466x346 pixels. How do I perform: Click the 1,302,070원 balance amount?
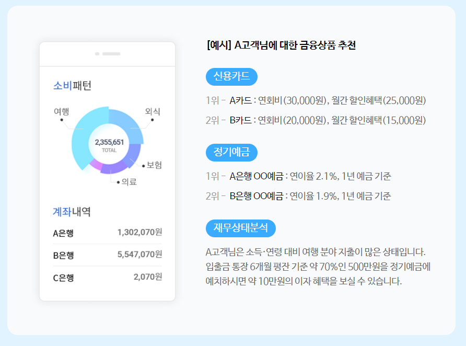pyautogui.click(x=139, y=232)
